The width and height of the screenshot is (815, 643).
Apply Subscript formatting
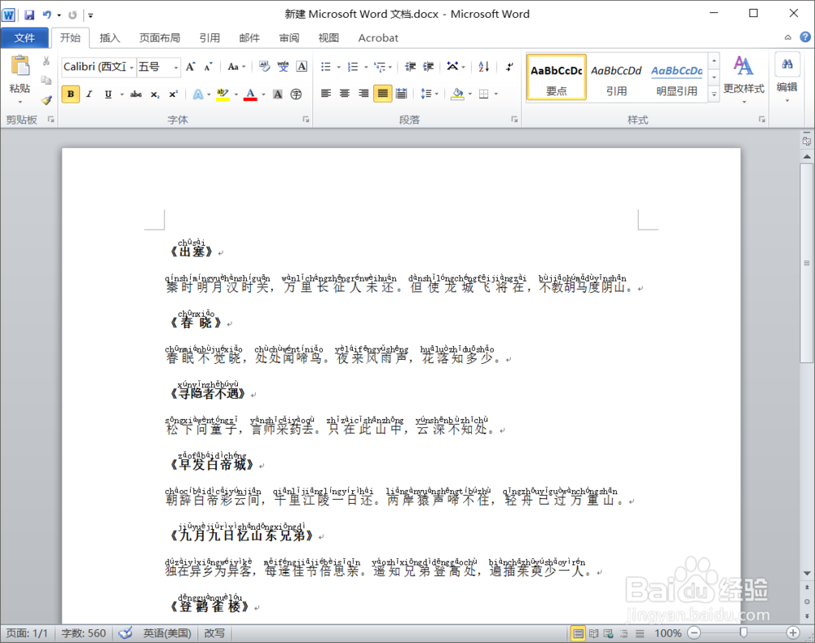(x=155, y=94)
